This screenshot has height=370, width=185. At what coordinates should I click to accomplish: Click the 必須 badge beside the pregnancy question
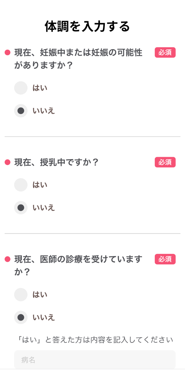165,52
